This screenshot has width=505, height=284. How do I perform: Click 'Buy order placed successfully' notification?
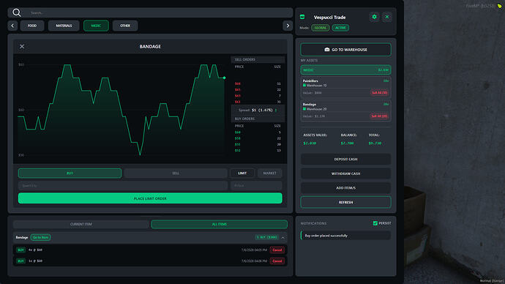tap(345, 236)
